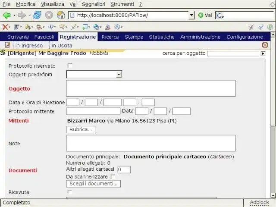Focus the Protocollo mittente text field
This screenshot has height=207, width=276.
point(93,111)
